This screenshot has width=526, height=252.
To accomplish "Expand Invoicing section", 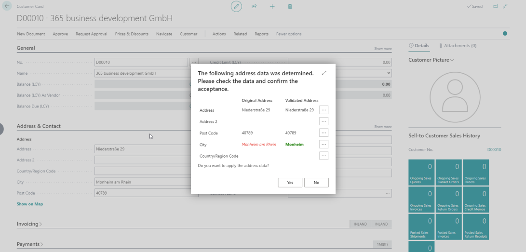I will pyautogui.click(x=29, y=224).
